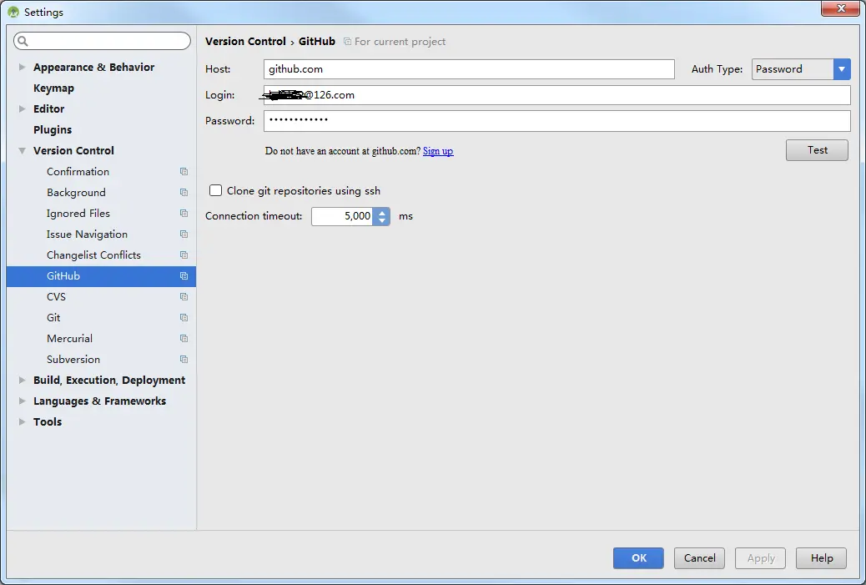866x585 pixels.
Task: Select Changelist Conflicts settings
Action: pyautogui.click(x=94, y=255)
